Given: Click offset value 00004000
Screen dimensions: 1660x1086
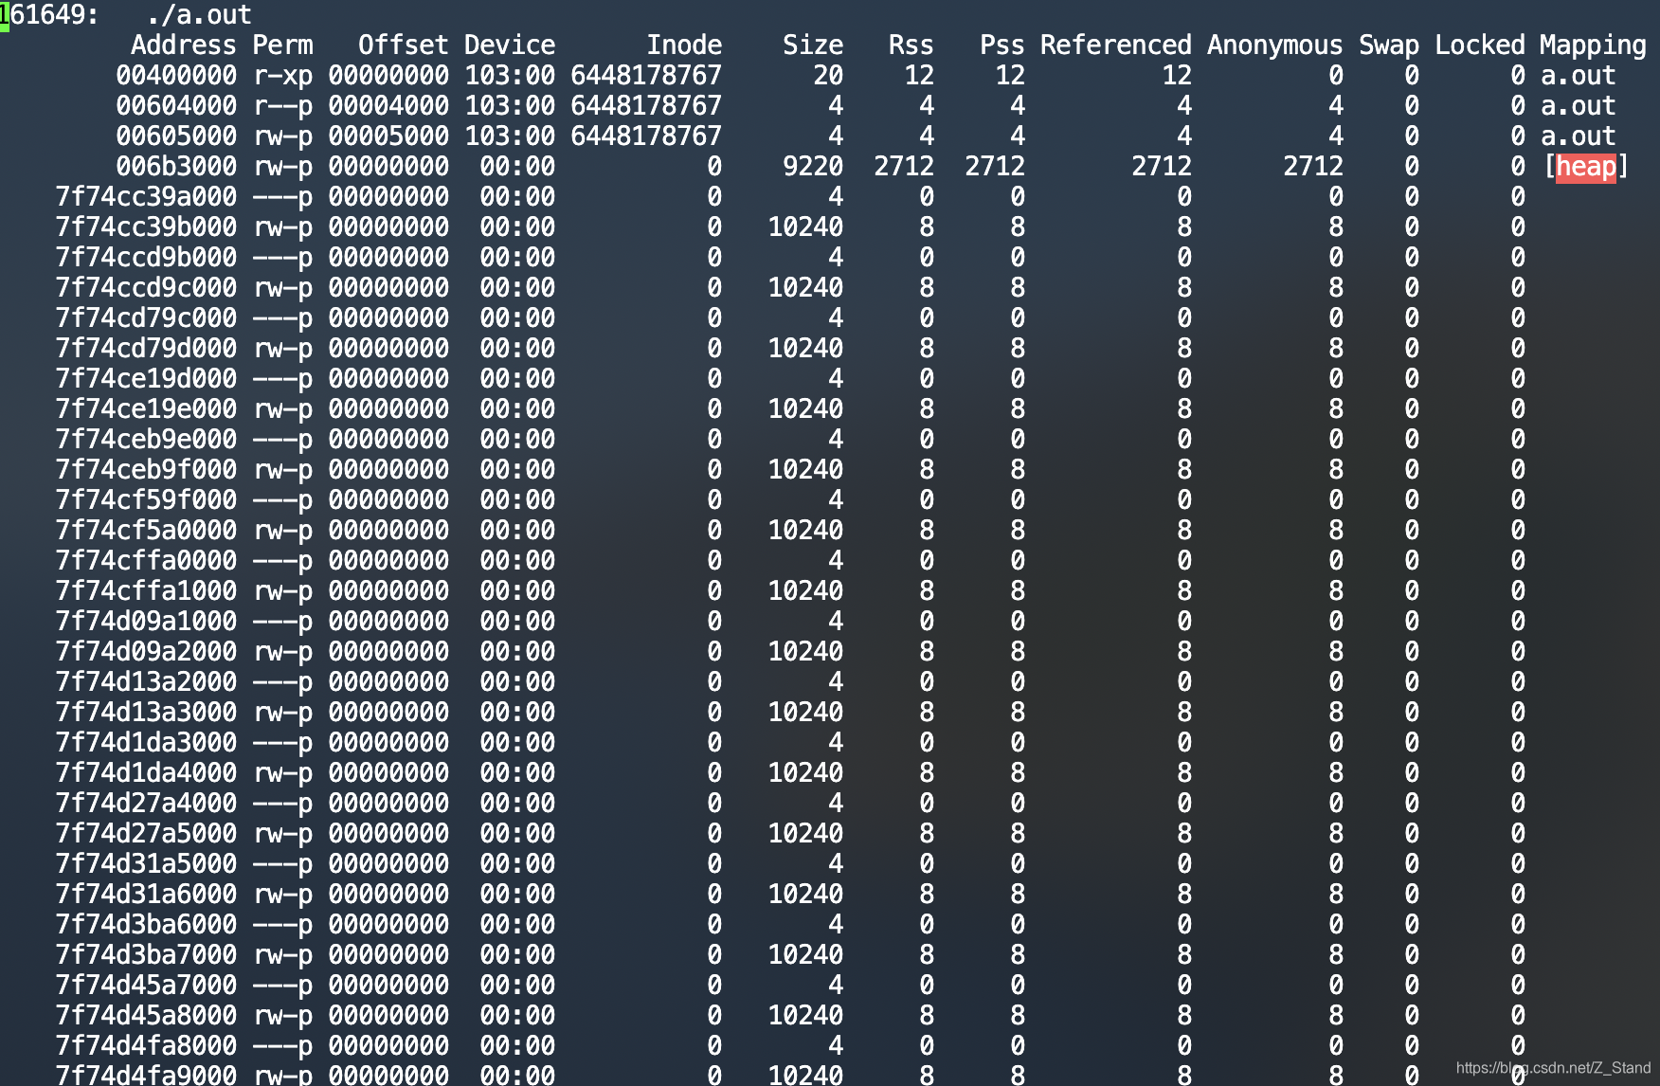Looking at the screenshot, I should click(388, 106).
